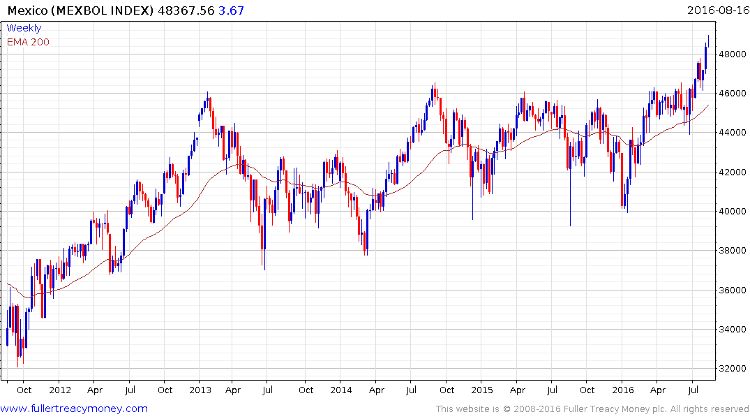Click the 'Mexico (MEXBOL INDEX)' chart title
This screenshot has width=750, height=419.
pos(80,10)
